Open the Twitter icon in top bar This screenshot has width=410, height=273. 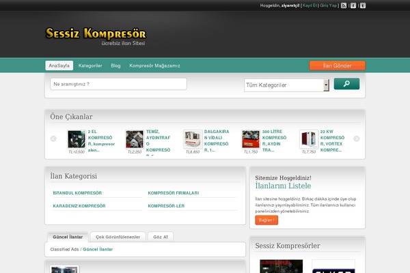pyautogui.click(x=363, y=5)
